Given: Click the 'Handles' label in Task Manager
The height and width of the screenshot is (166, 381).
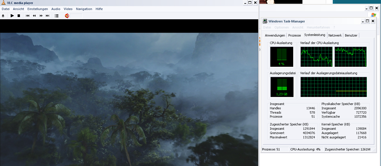Looking at the screenshot, I should (x=275, y=108).
